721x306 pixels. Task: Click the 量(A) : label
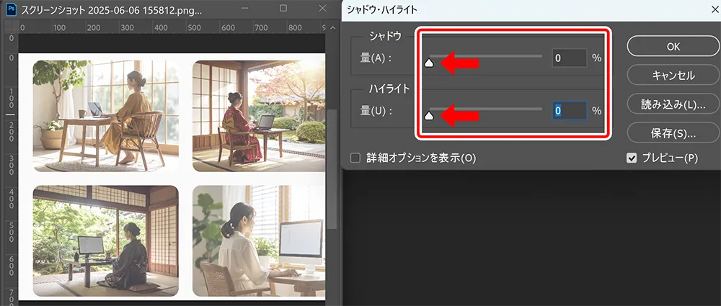point(376,58)
